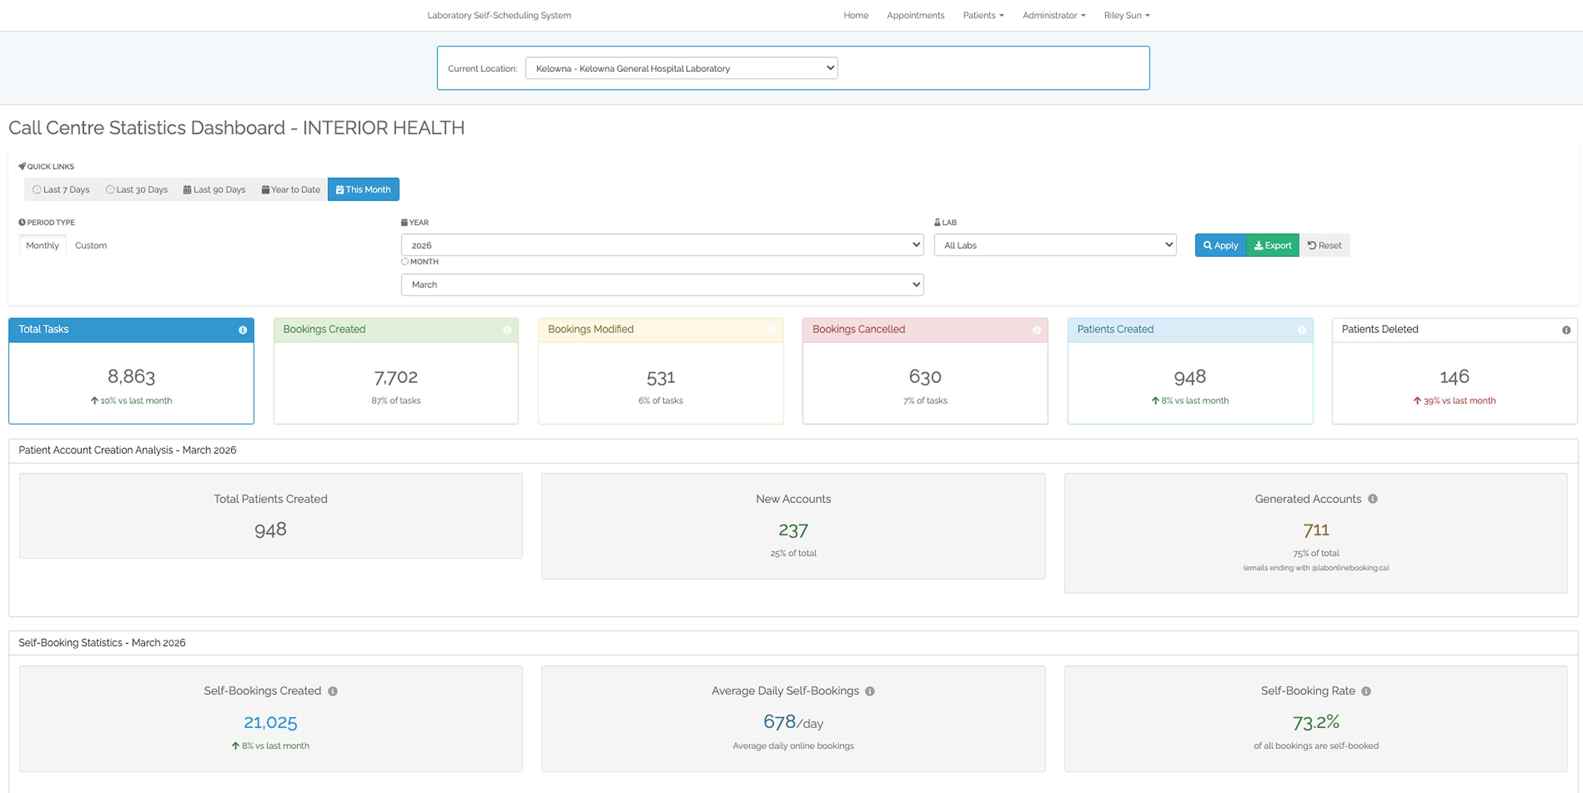The height and width of the screenshot is (793, 1583).
Task: Click the 10% vs last month text
Action: point(136,401)
